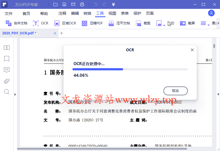This screenshot has width=220, height=151.
Task: Expand the left sidebar arrow
Action: (15, 94)
